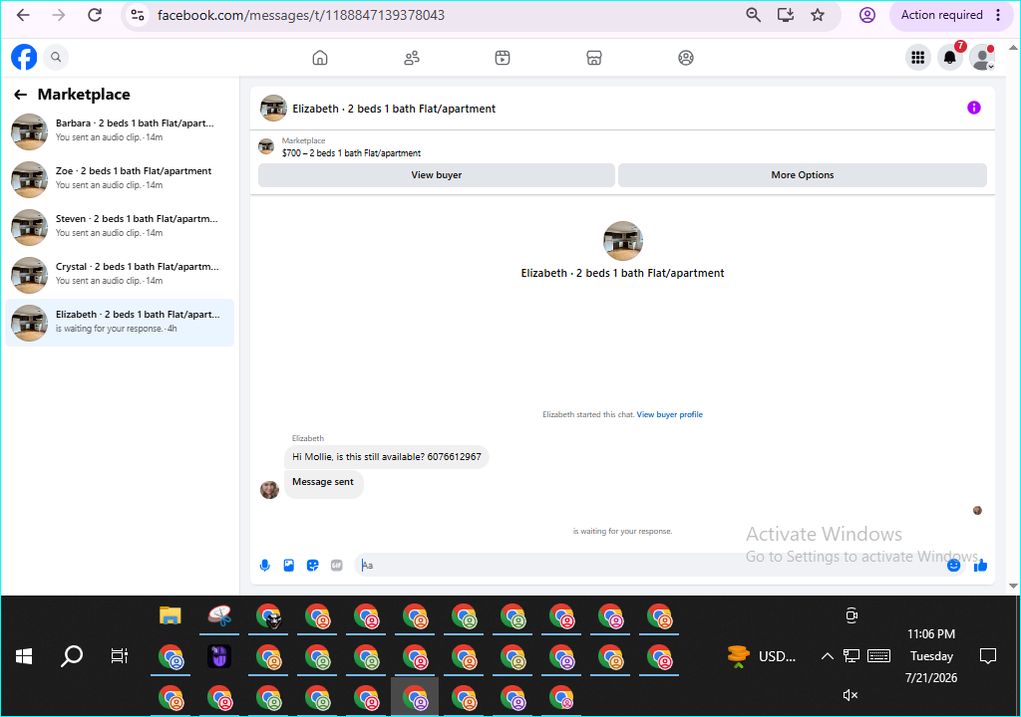The image size is (1021, 717).
Task: Toggle the muted speaker volume icon
Action: click(851, 695)
